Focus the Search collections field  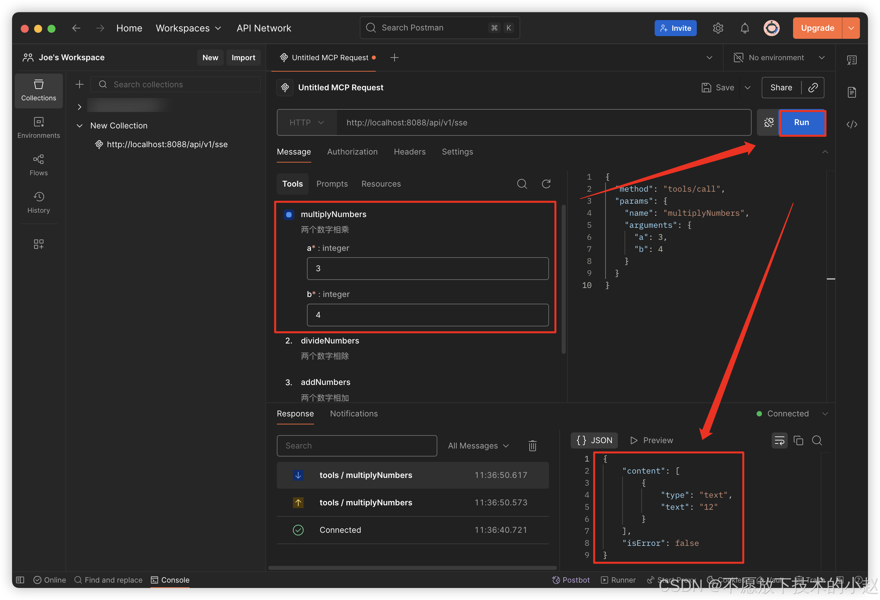pyautogui.click(x=175, y=85)
